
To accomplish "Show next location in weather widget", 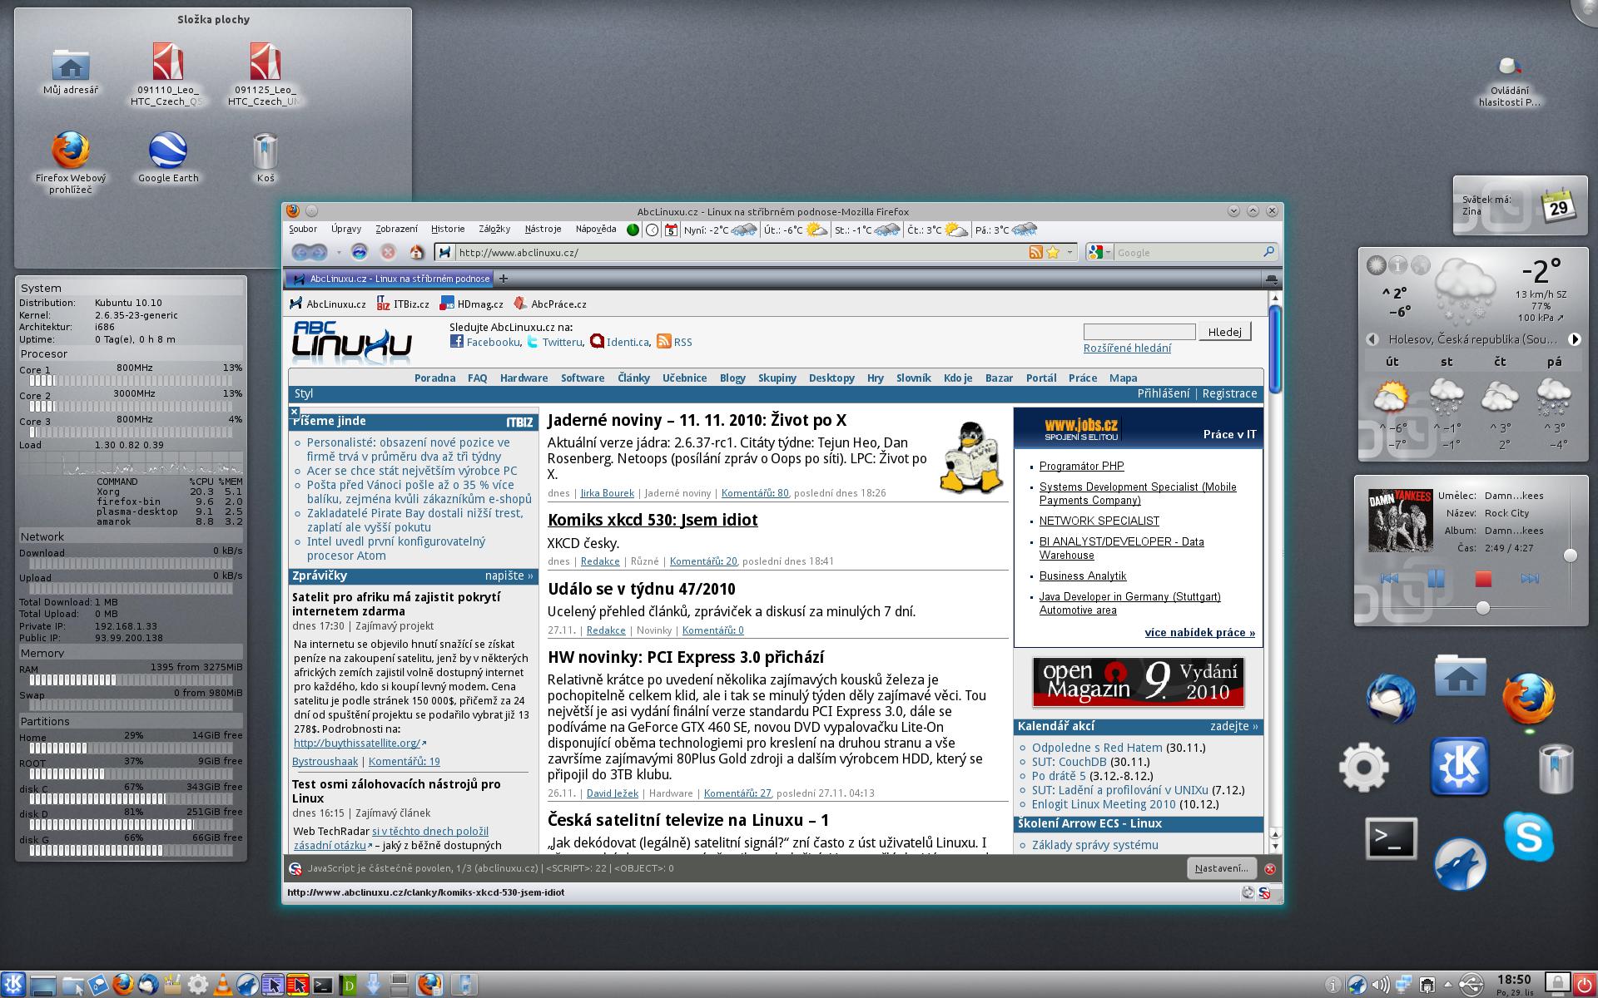I will tap(1574, 339).
